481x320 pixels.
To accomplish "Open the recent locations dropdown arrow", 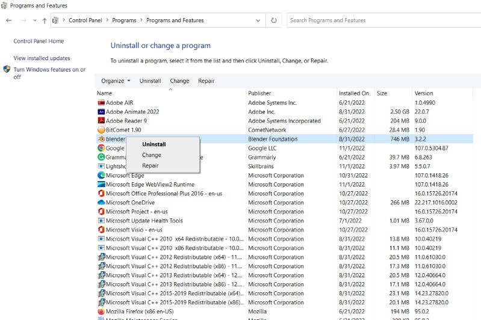I will [35, 20].
